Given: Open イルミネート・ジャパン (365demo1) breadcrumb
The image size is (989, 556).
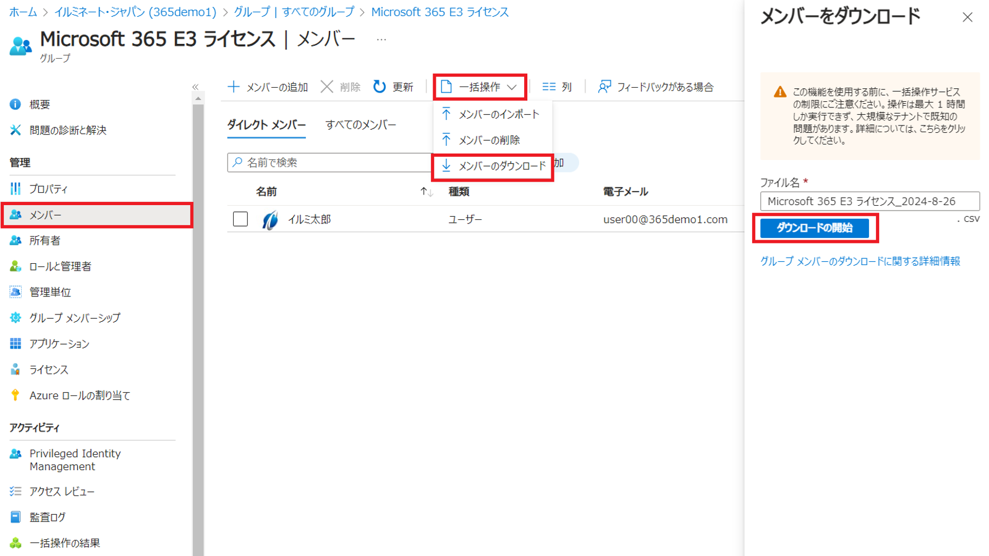Looking at the screenshot, I should [x=135, y=12].
